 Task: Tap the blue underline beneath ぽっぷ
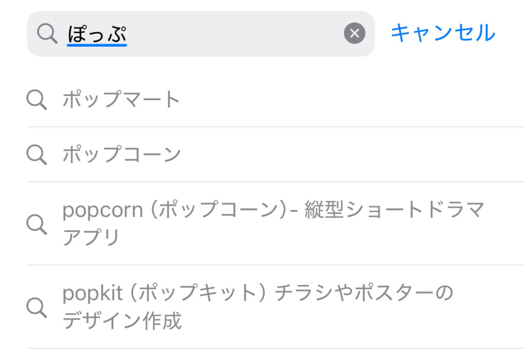pyautogui.click(x=97, y=44)
